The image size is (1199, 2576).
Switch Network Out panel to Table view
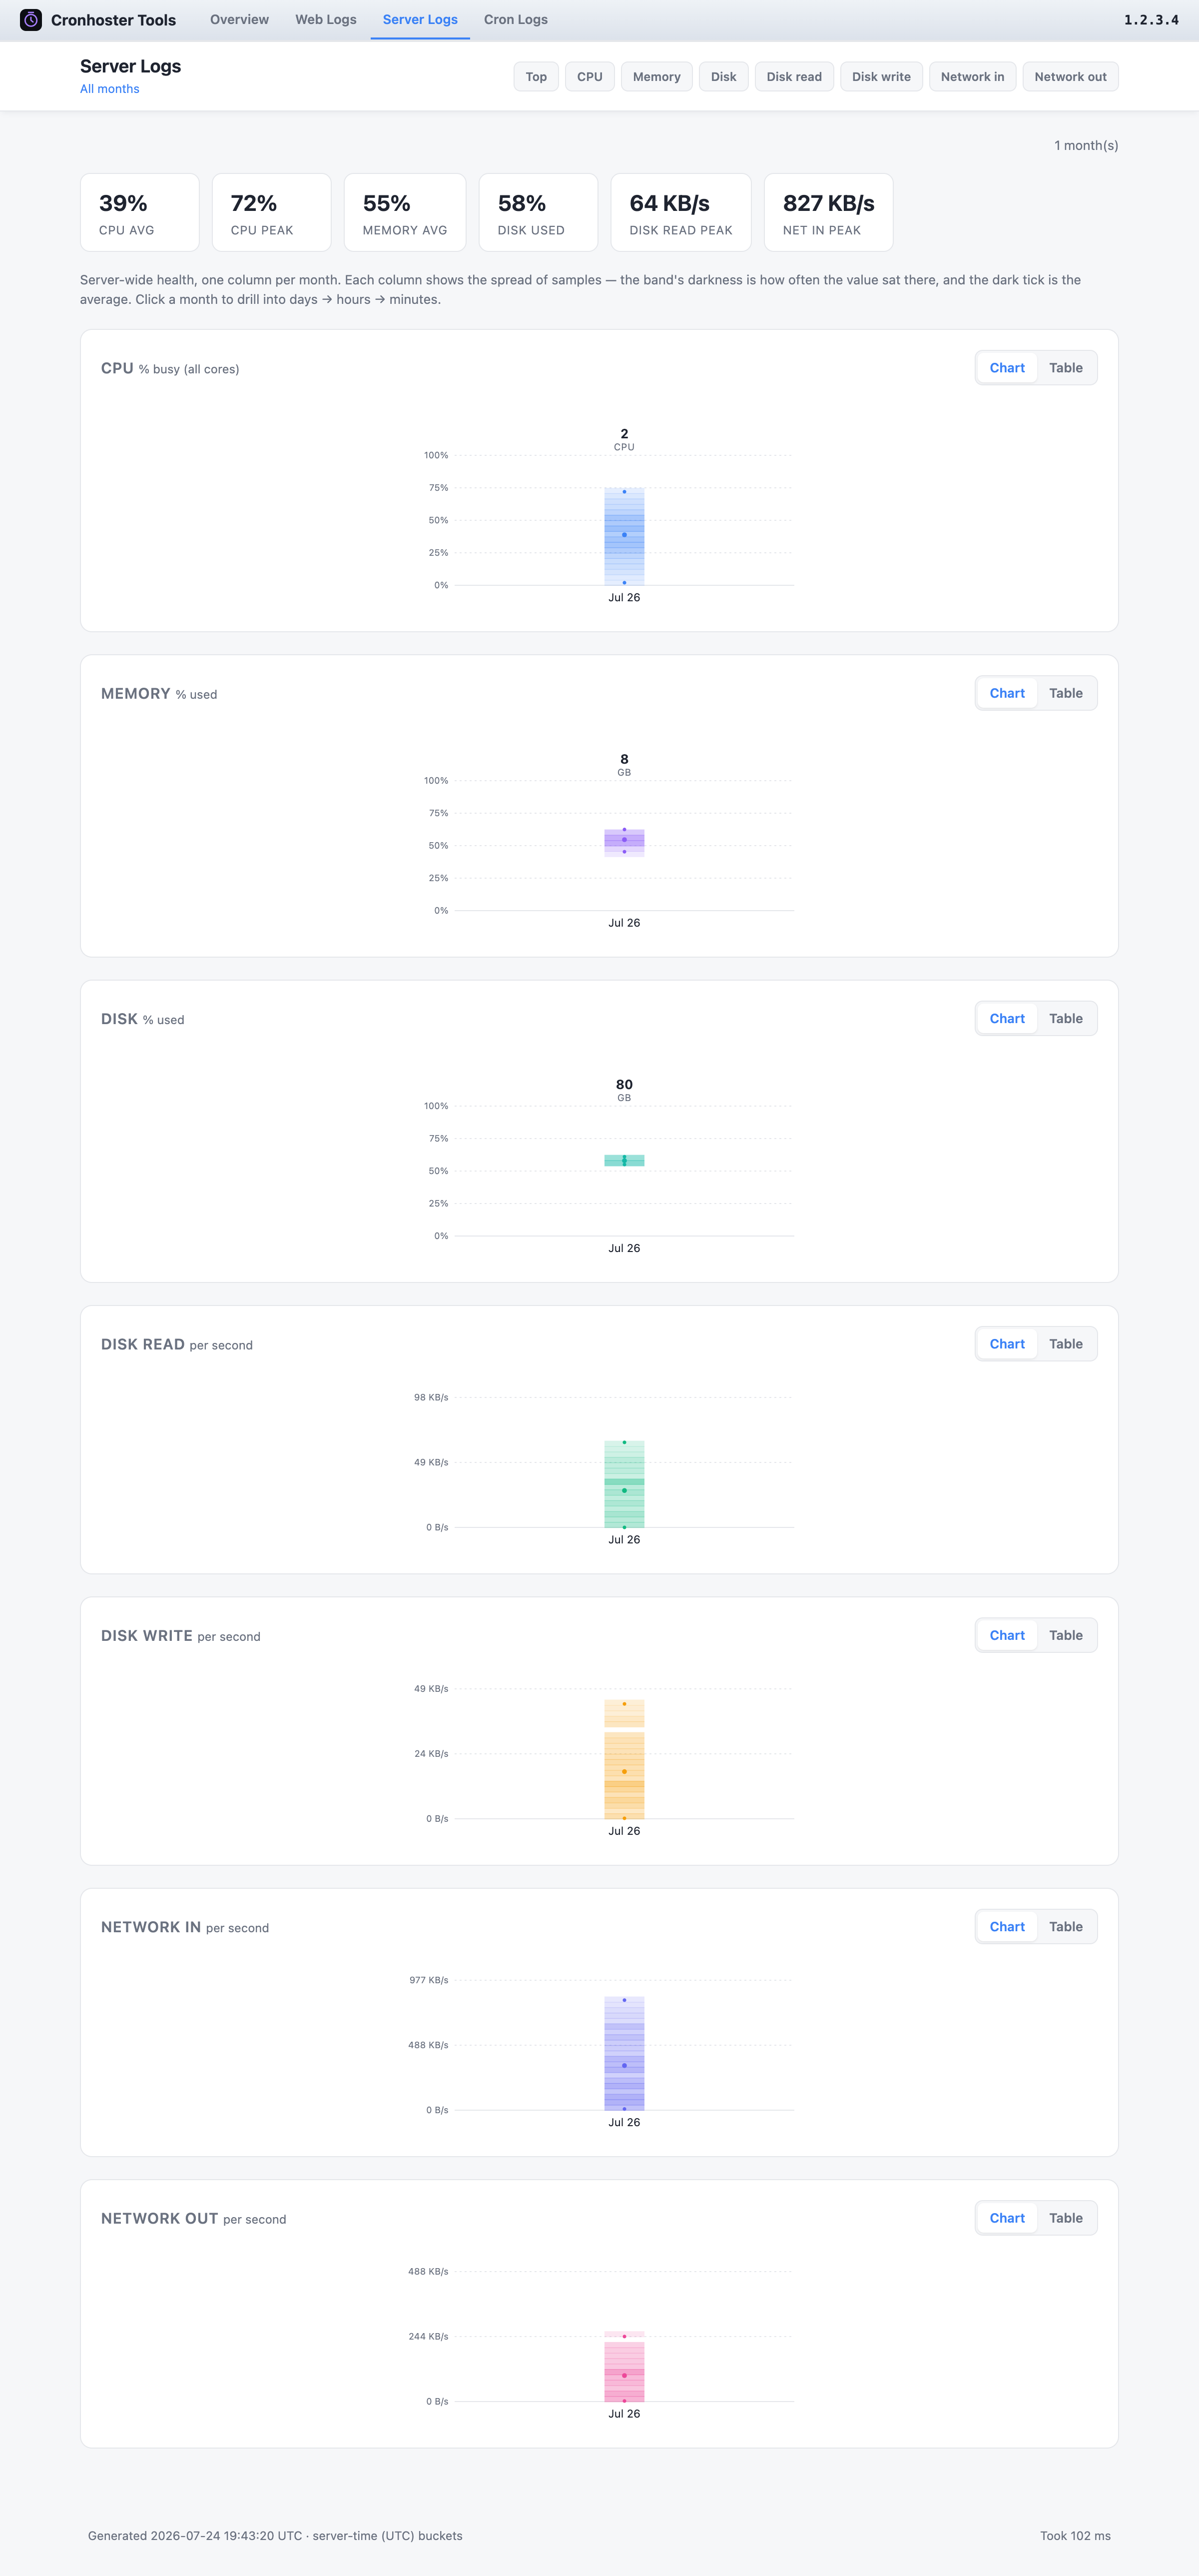[1065, 2218]
